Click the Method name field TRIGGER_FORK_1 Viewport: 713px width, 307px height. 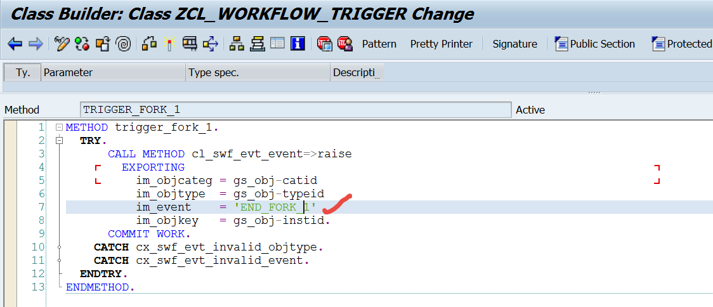pyautogui.click(x=295, y=110)
